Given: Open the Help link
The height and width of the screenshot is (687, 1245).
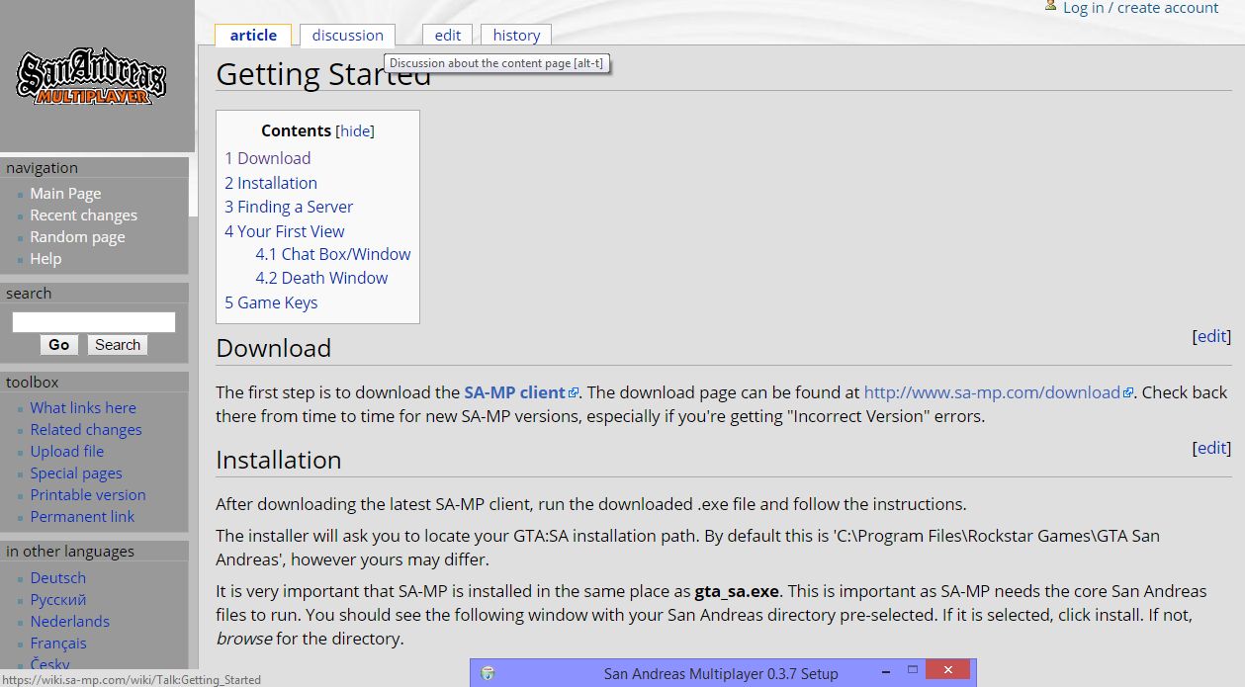Looking at the screenshot, I should coord(45,259).
